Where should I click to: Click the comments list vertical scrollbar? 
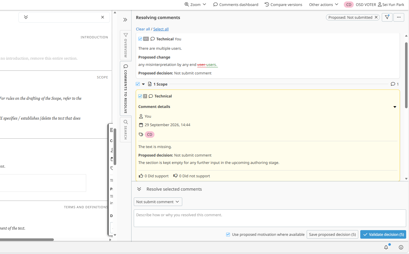pos(406,75)
